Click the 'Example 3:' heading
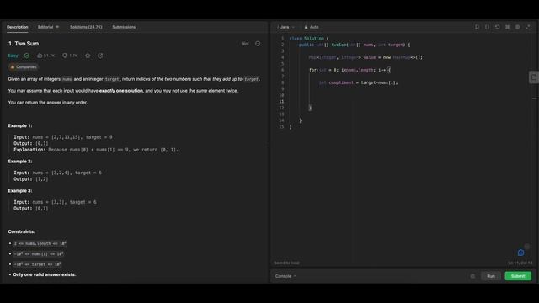The height and width of the screenshot is (303, 539). point(20,191)
